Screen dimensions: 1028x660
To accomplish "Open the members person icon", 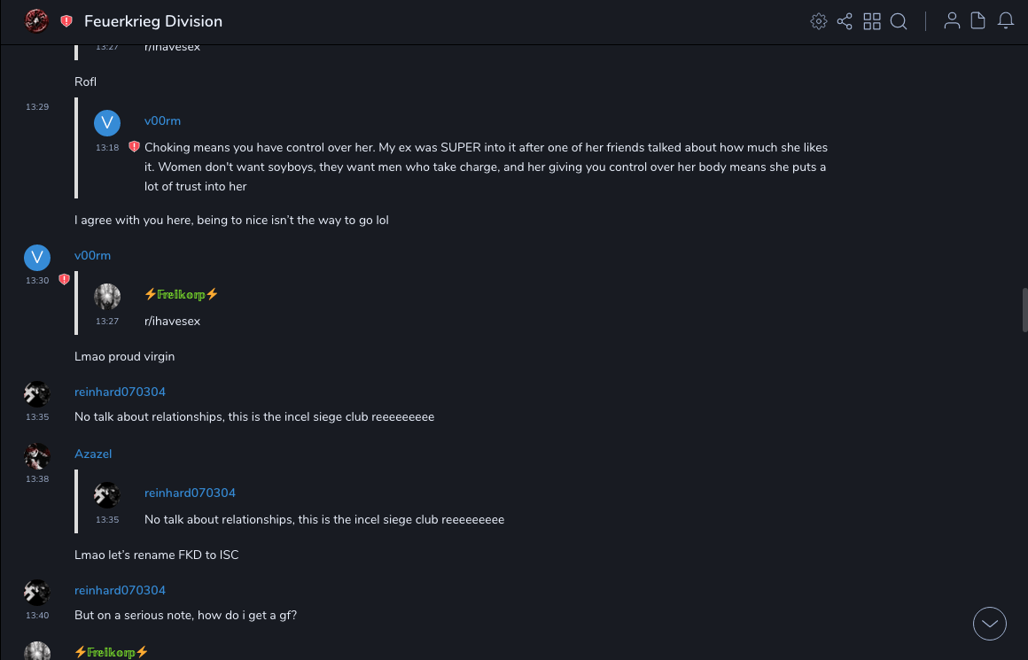I will (x=952, y=21).
